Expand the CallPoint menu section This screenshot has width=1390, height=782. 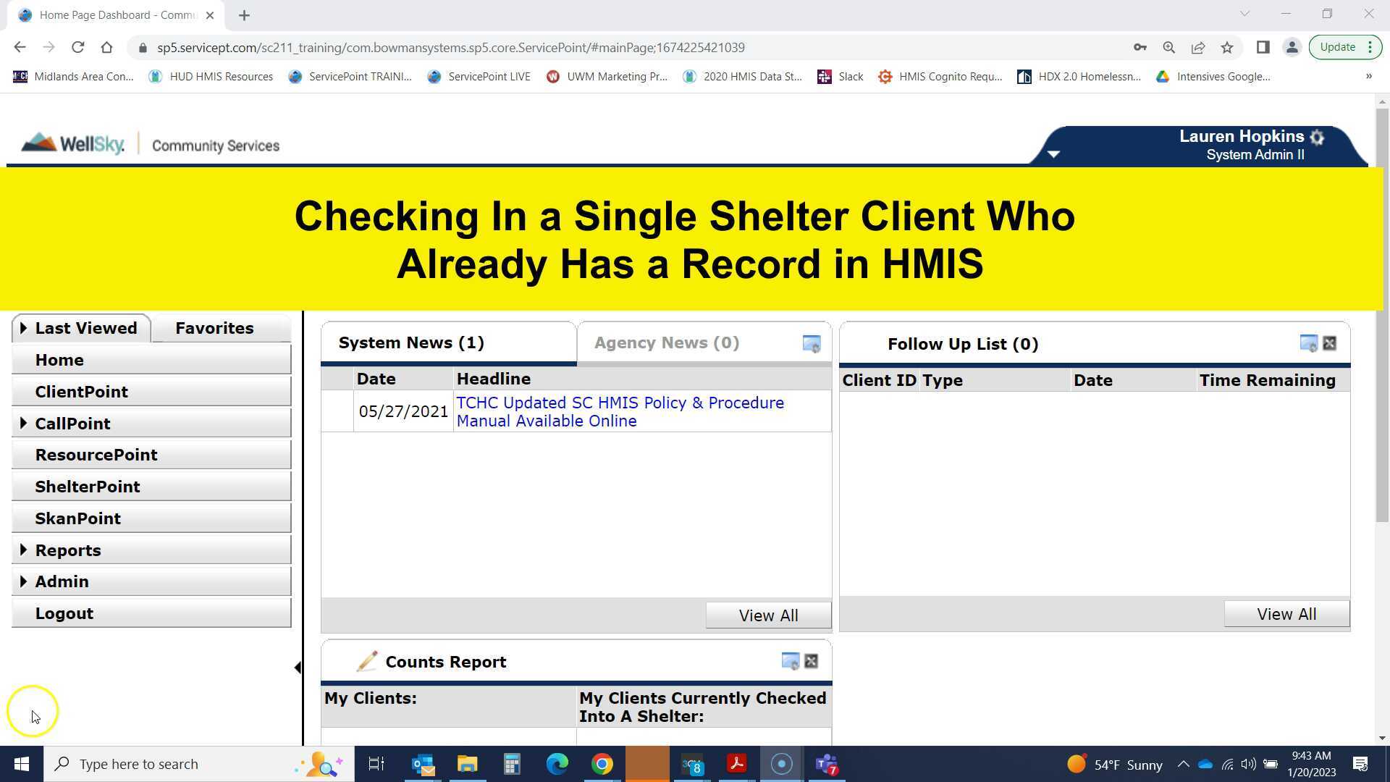tap(24, 423)
